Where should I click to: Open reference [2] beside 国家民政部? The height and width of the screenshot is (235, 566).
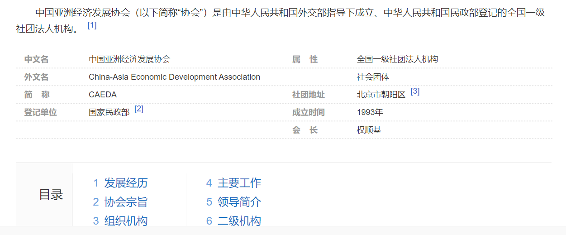pyautogui.click(x=139, y=109)
